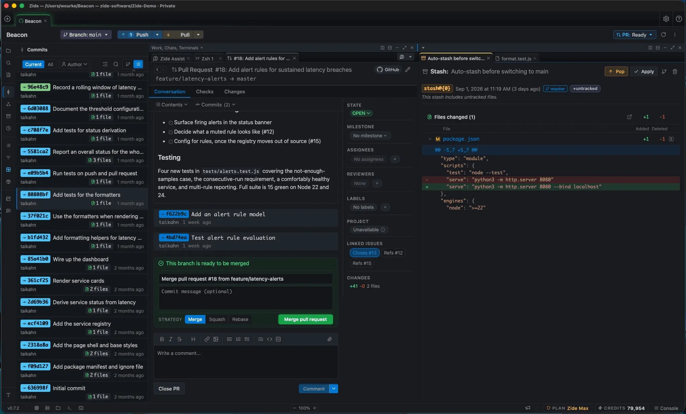Viewport: 686px width, 414px height.
Task: Choose the Merge strategy
Action: click(x=195, y=319)
